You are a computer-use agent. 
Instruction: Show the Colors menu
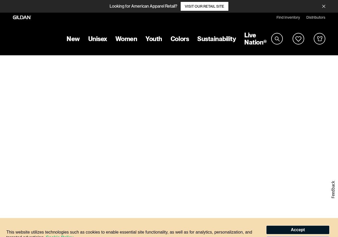tap(180, 39)
